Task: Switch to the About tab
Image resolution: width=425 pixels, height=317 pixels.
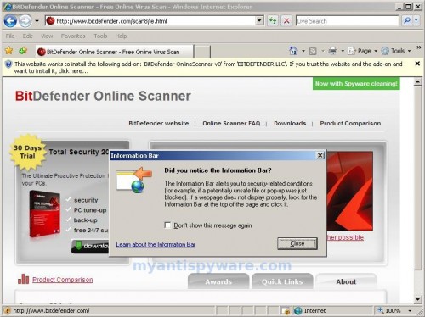Action: [x=346, y=281]
